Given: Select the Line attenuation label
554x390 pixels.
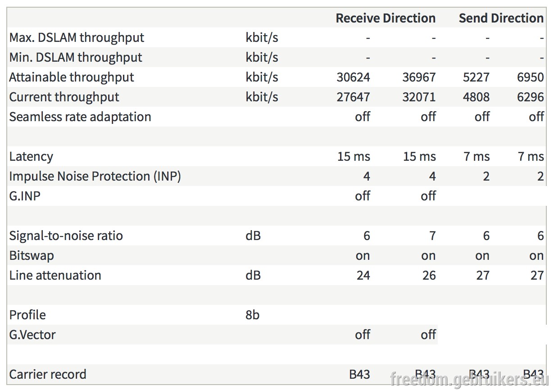Looking at the screenshot, I should click(x=55, y=275).
